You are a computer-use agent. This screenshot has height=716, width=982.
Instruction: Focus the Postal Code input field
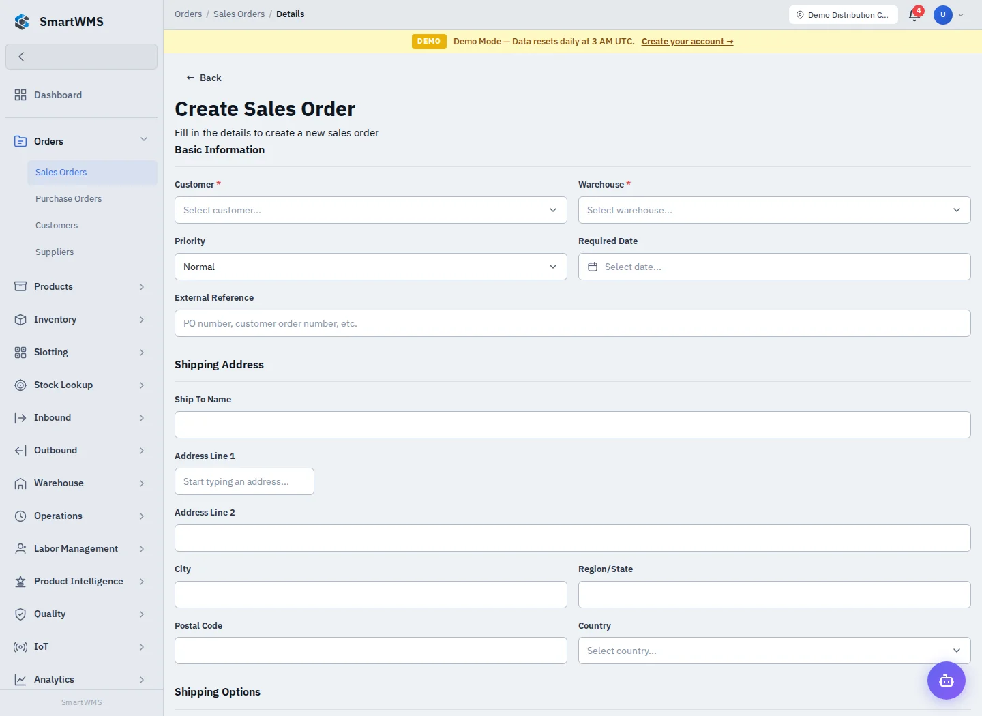tap(371, 651)
